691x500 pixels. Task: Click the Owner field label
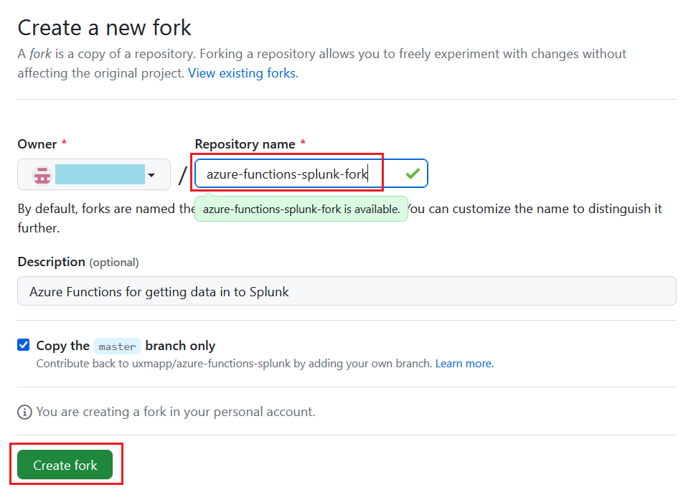[37, 144]
